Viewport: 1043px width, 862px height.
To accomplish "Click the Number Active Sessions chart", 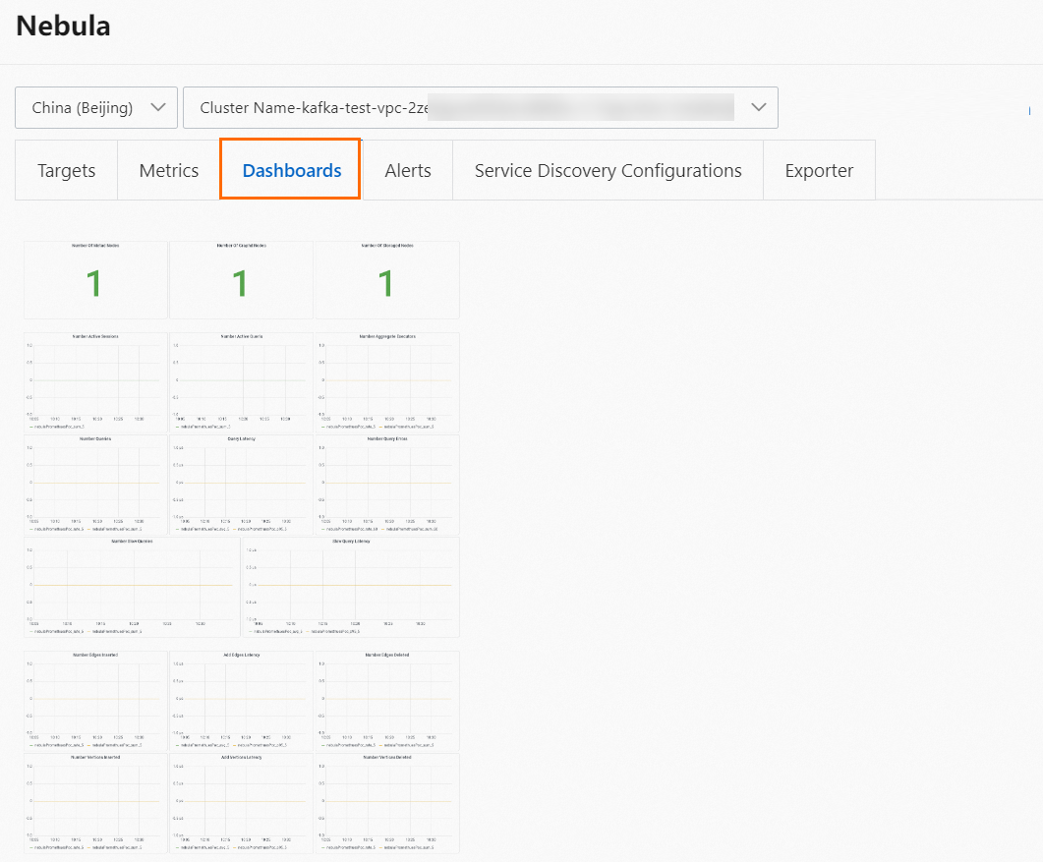I will (x=95, y=382).
